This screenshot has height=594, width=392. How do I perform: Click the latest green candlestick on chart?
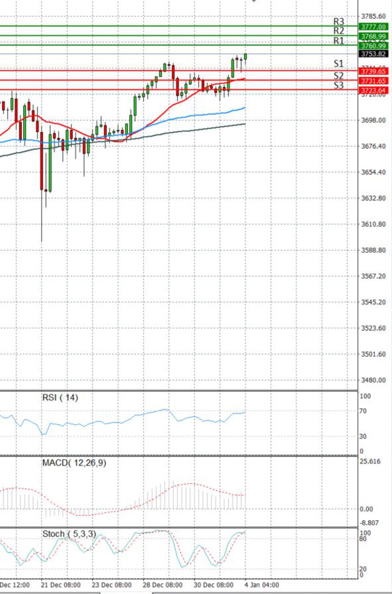click(x=245, y=56)
